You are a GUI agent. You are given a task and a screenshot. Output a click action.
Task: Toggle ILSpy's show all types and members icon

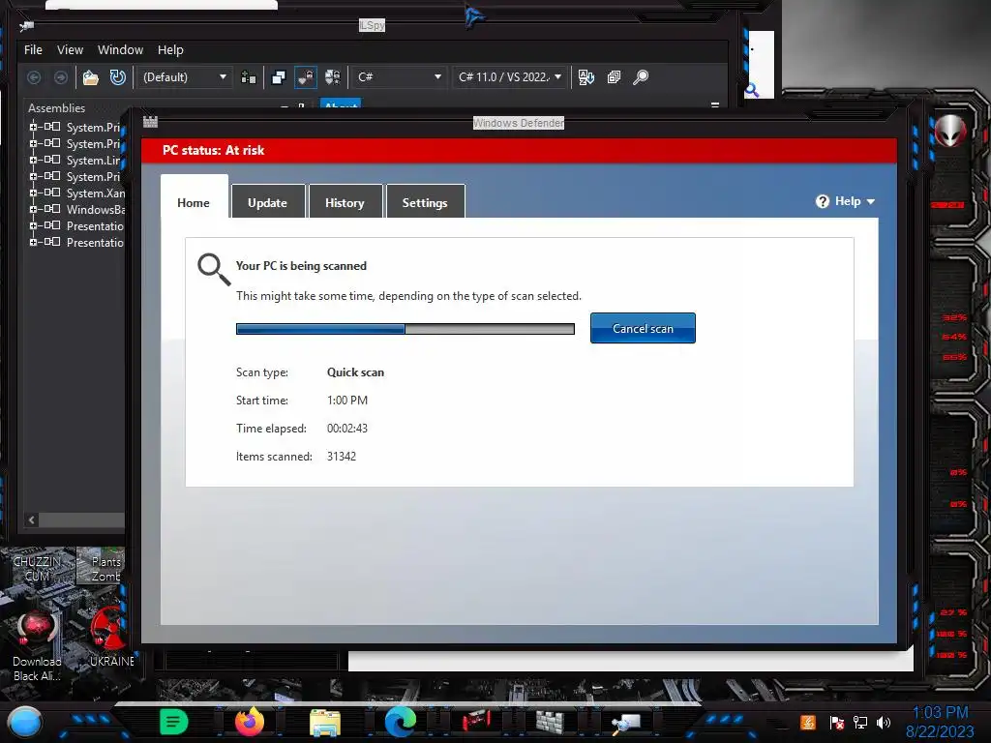(x=333, y=77)
